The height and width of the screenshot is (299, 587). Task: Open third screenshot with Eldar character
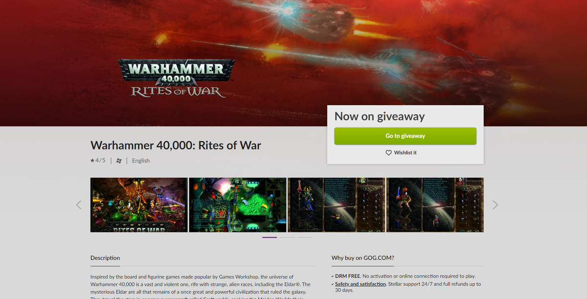point(337,205)
